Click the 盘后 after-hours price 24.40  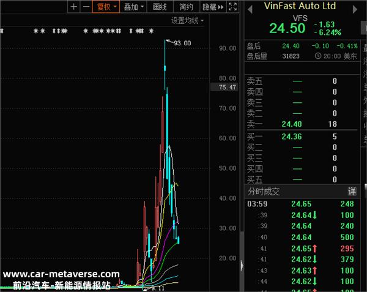click(291, 46)
